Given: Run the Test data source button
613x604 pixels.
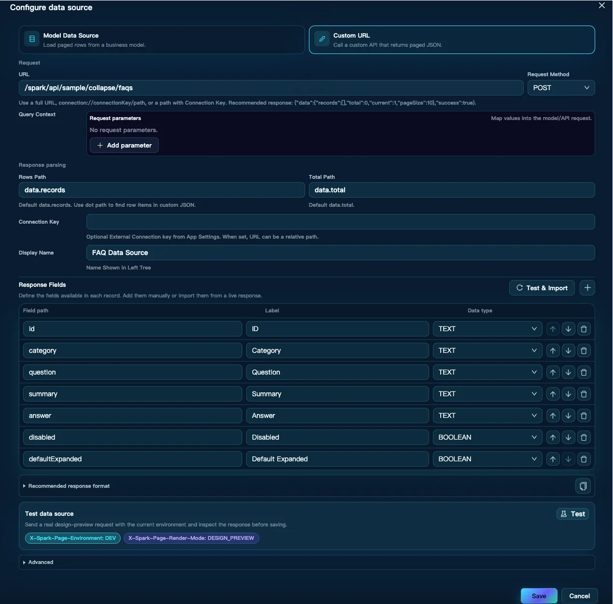Looking at the screenshot, I should coord(572,514).
